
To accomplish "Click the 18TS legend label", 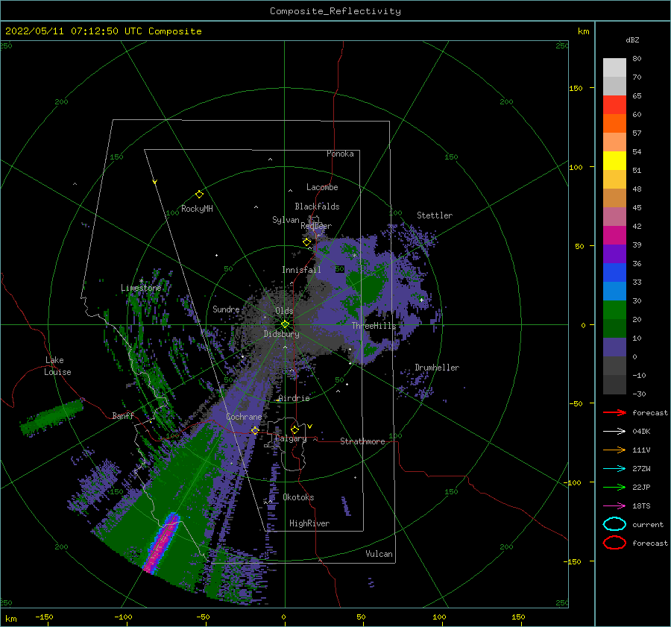I will (641, 506).
